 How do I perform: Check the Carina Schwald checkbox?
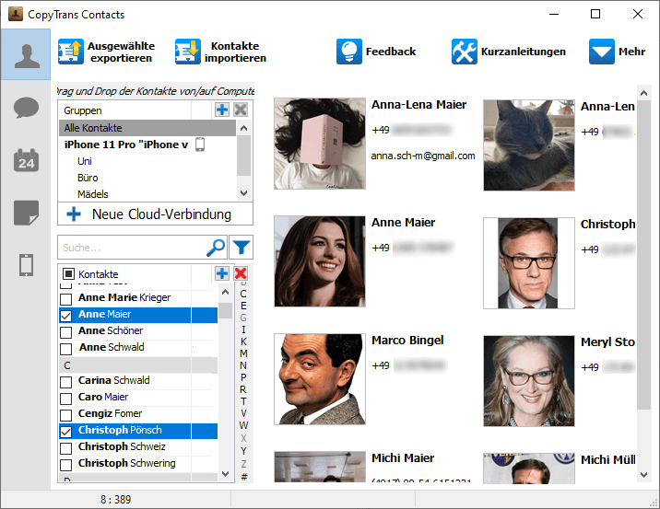(x=65, y=382)
